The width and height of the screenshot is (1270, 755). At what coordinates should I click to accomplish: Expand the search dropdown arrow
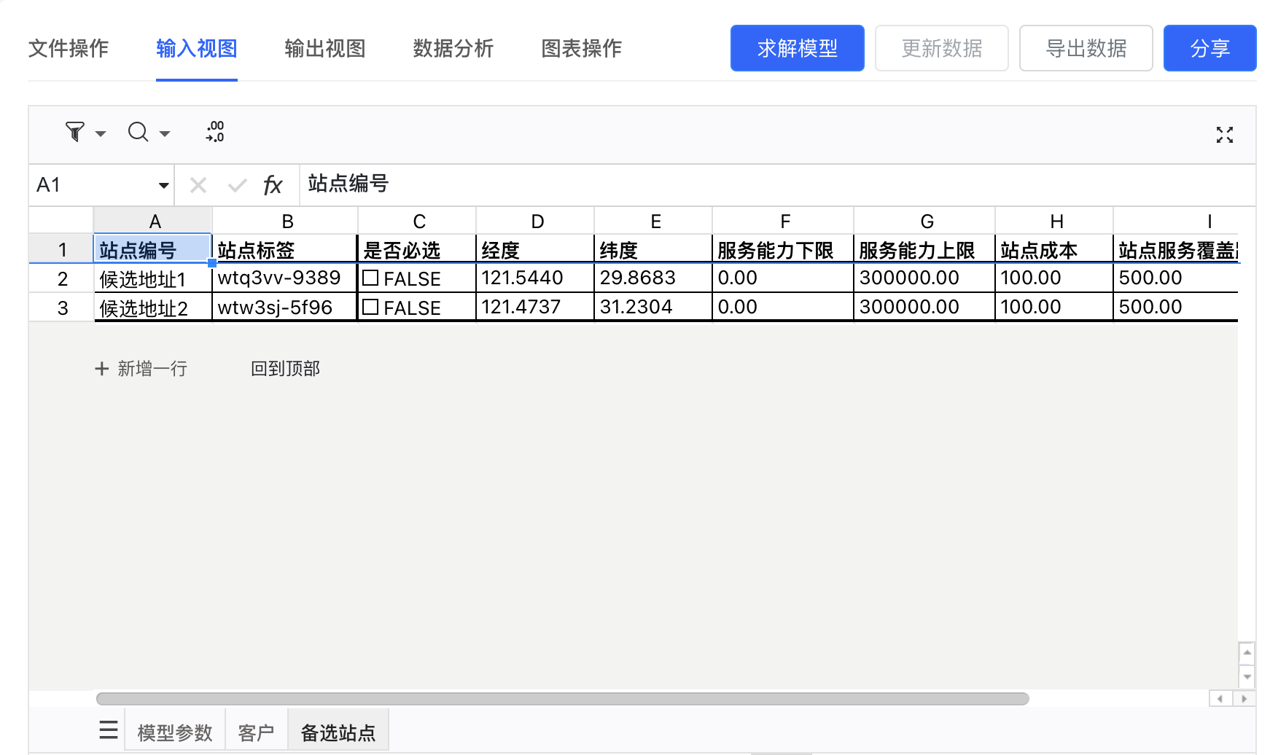pos(165,134)
